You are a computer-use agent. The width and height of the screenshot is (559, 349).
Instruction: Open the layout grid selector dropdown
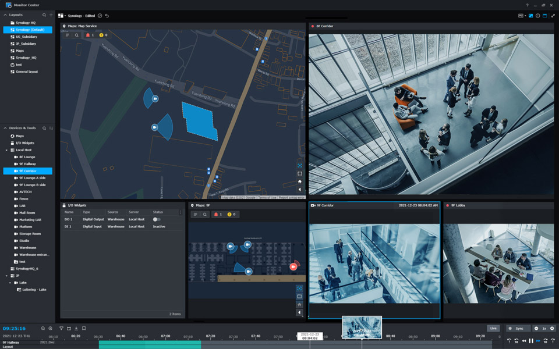tap(61, 16)
